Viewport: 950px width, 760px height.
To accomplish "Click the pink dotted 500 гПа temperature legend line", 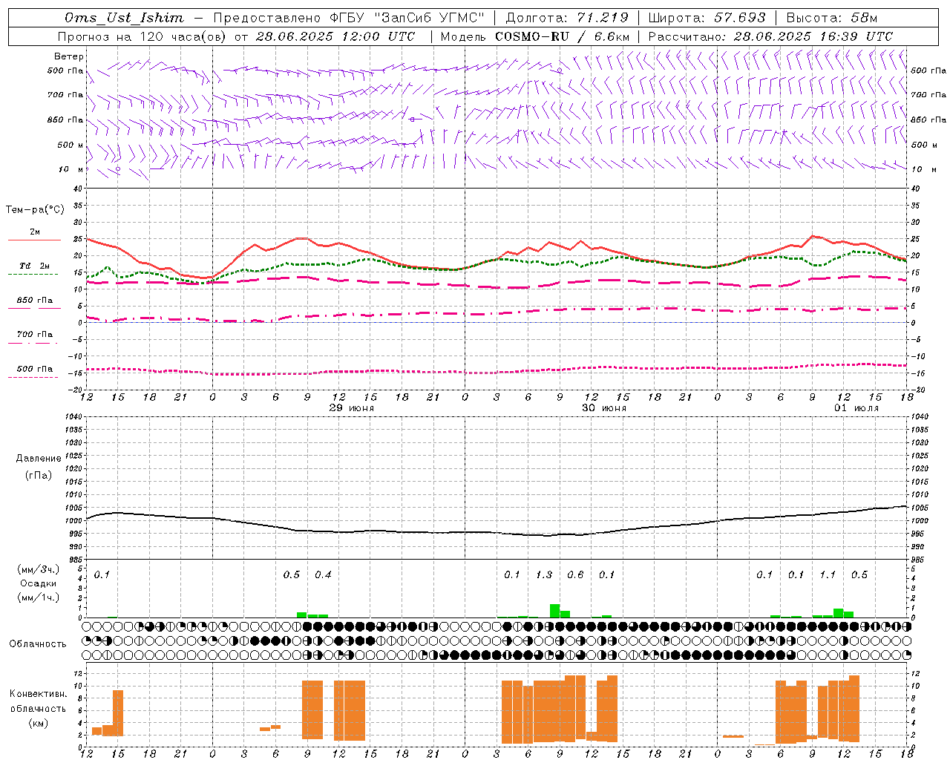I will [x=33, y=378].
